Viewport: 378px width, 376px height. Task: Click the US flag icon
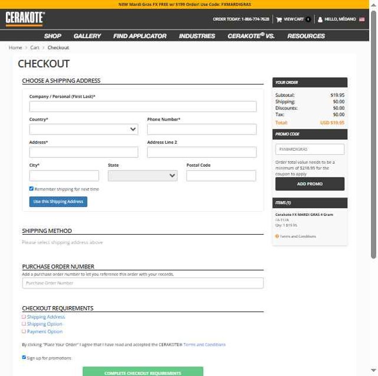[361, 20]
